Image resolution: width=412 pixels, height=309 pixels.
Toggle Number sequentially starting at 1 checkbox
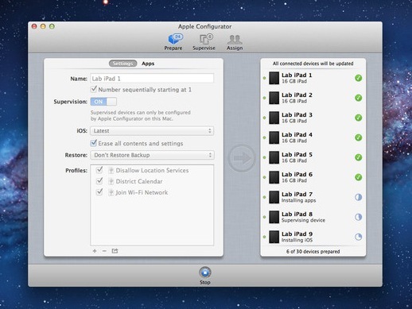(94, 89)
